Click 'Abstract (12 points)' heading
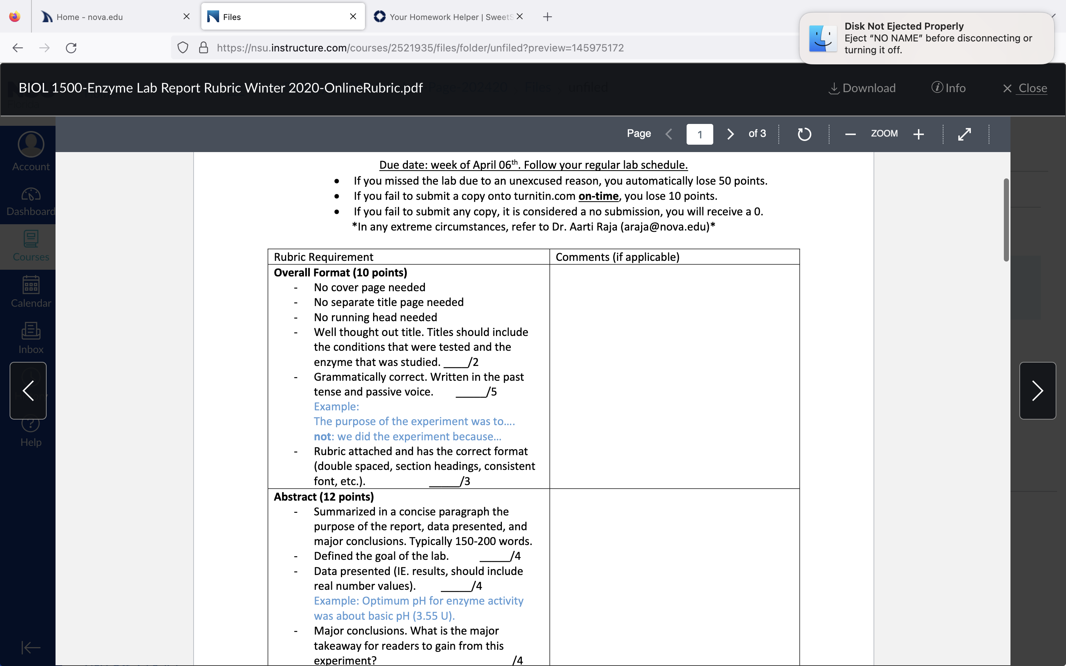This screenshot has width=1066, height=666. point(324,497)
